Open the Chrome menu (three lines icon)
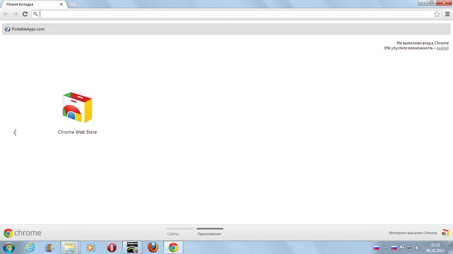 [447, 14]
